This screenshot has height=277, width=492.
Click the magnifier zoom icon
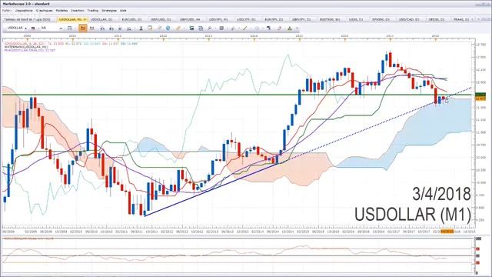click(210, 28)
